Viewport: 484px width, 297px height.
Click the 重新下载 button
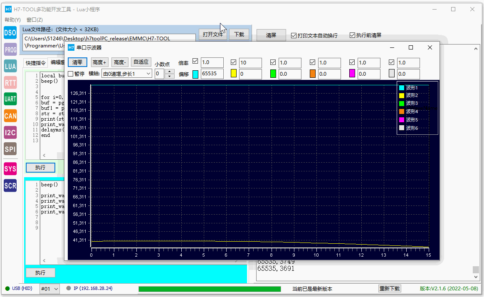[390, 289]
